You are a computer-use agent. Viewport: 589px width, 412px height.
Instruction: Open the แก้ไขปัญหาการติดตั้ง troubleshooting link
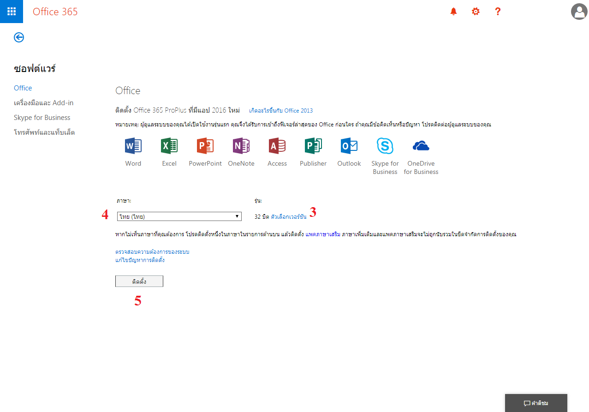(x=140, y=260)
